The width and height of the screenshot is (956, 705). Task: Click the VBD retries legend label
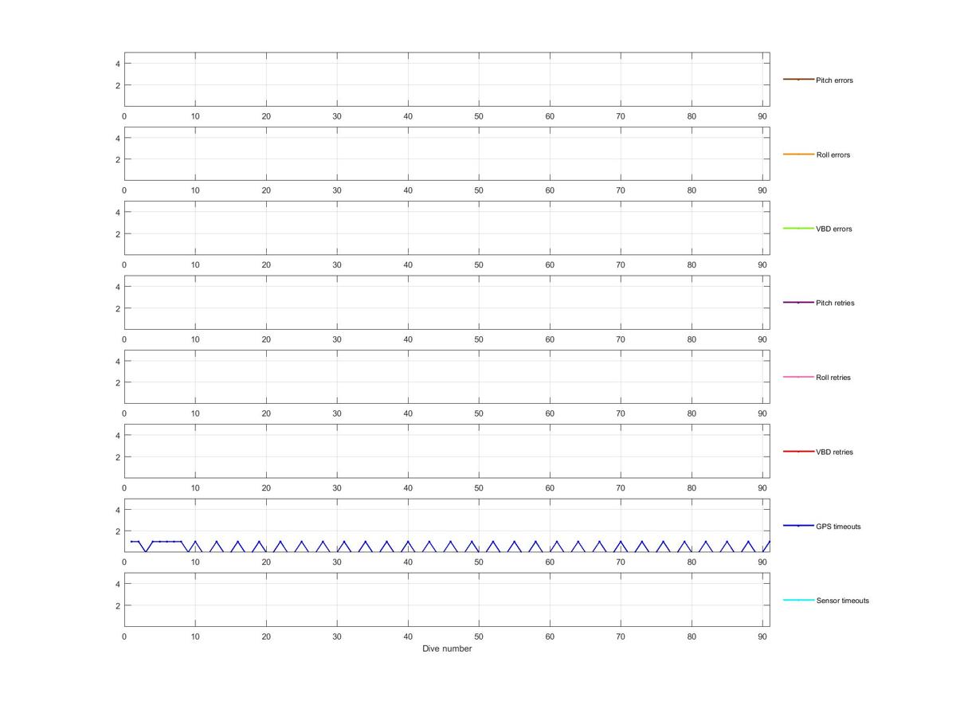(834, 452)
